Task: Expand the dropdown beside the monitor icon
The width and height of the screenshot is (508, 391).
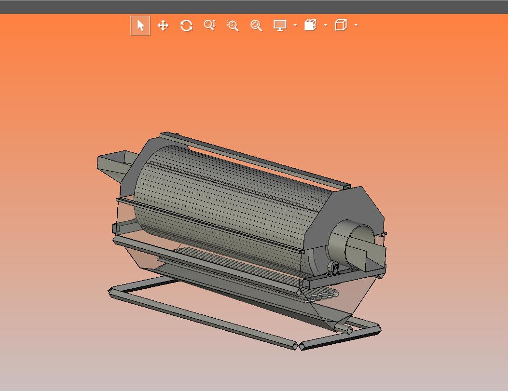Action: tap(295, 26)
